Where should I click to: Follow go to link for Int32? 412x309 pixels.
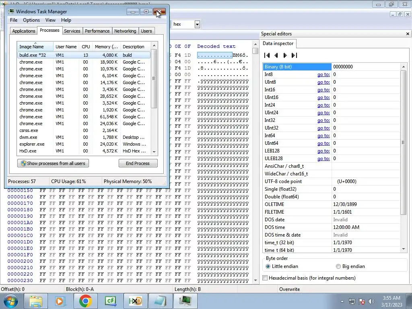323,120
